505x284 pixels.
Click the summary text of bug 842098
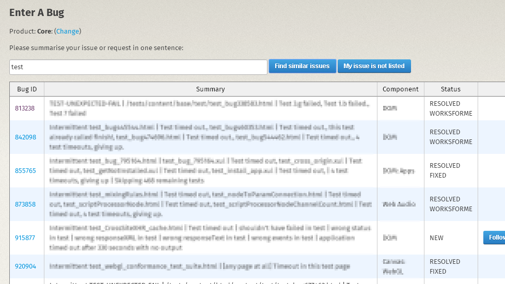(204, 137)
